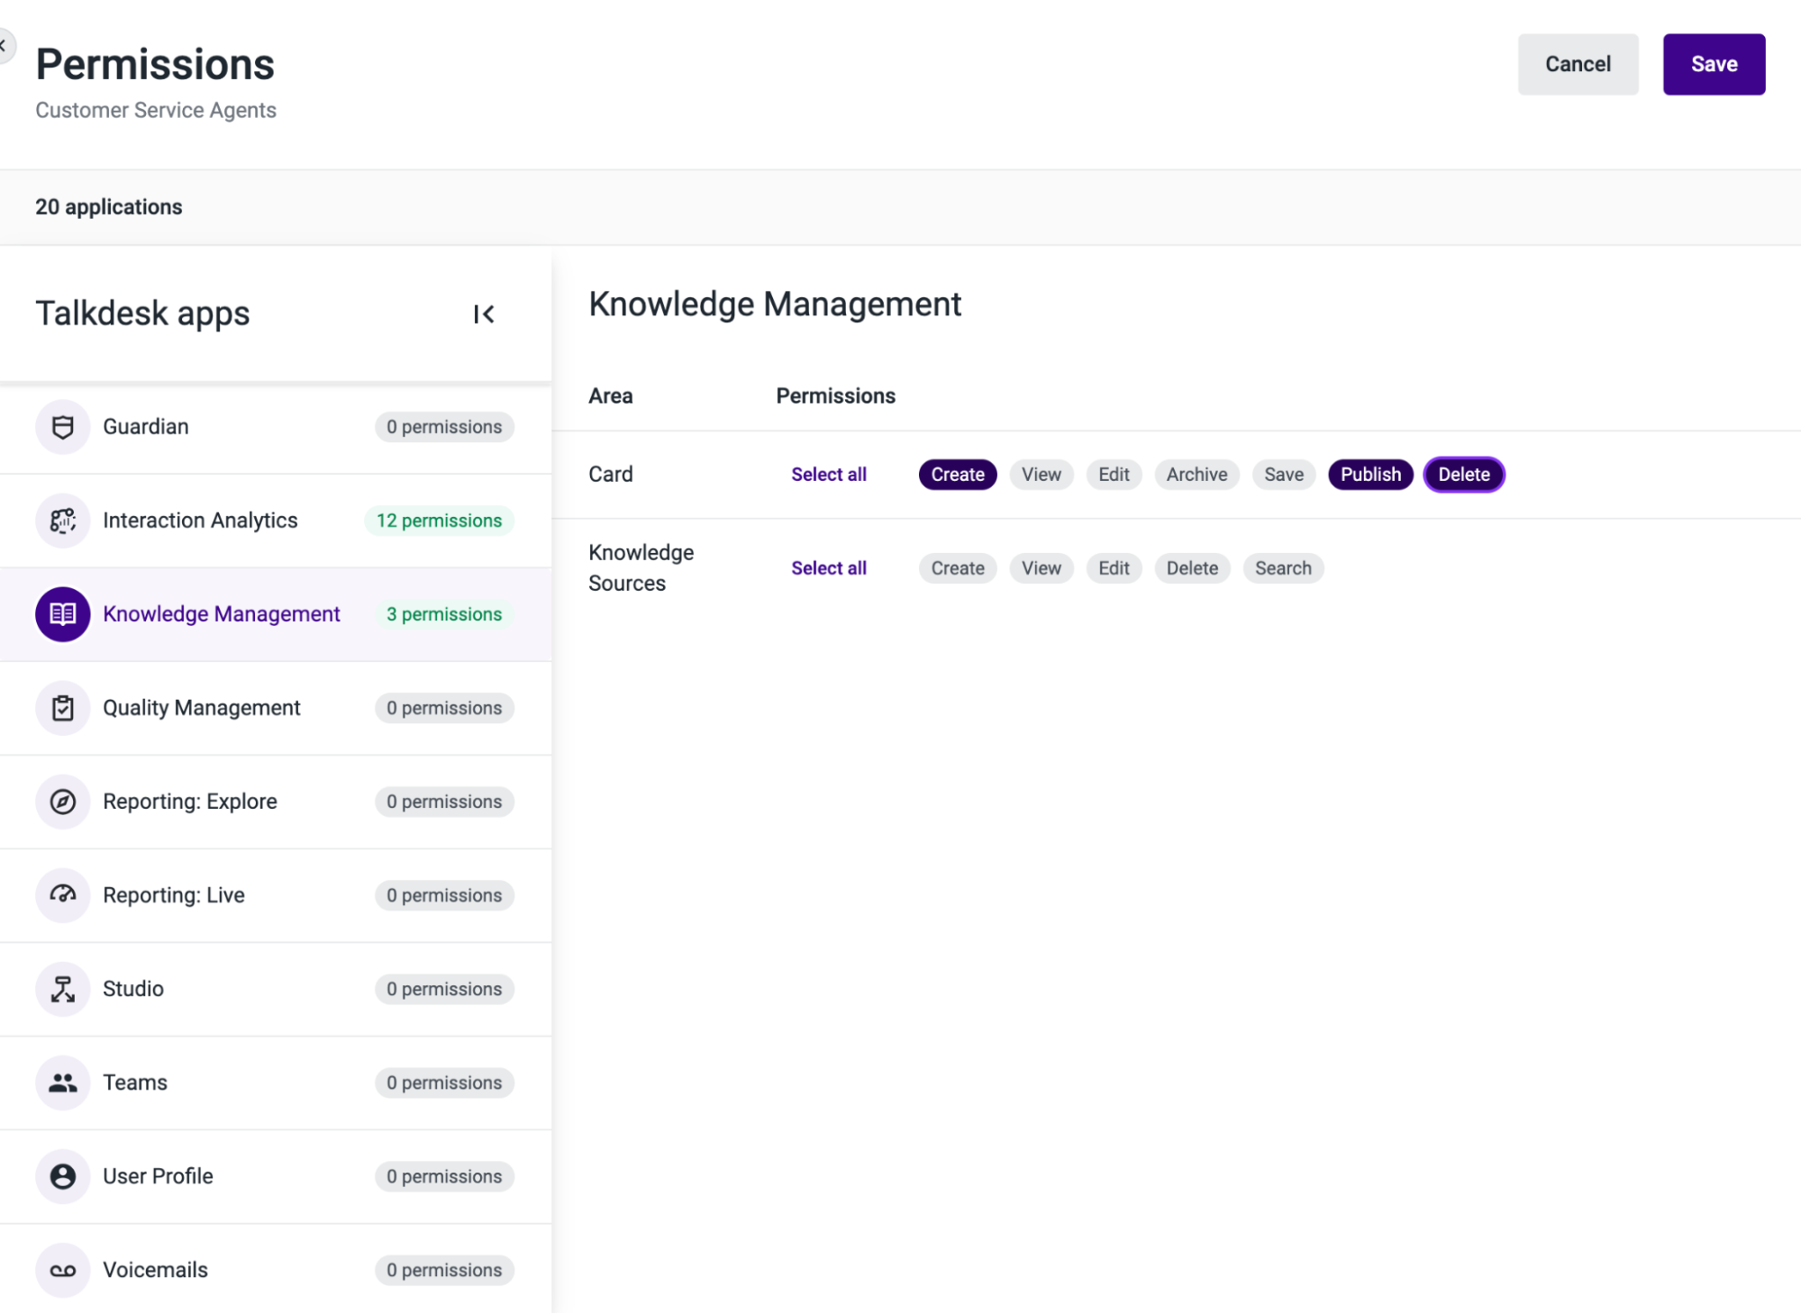Click Guardian's 0 permissions badge
The width and height of the screenshot is (1801, 1314).
coord(444,427)
